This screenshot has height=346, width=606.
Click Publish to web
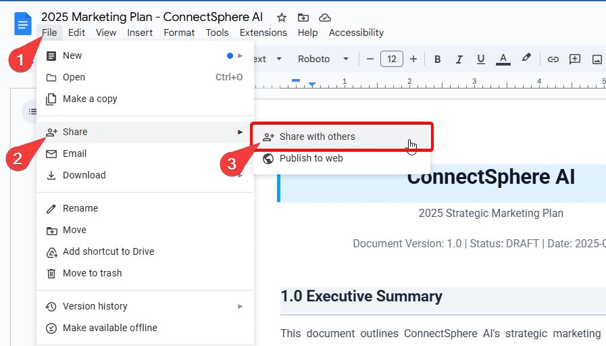(342, 159)
